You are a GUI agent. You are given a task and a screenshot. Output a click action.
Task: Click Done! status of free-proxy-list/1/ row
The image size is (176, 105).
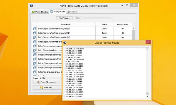coord(104,33)
